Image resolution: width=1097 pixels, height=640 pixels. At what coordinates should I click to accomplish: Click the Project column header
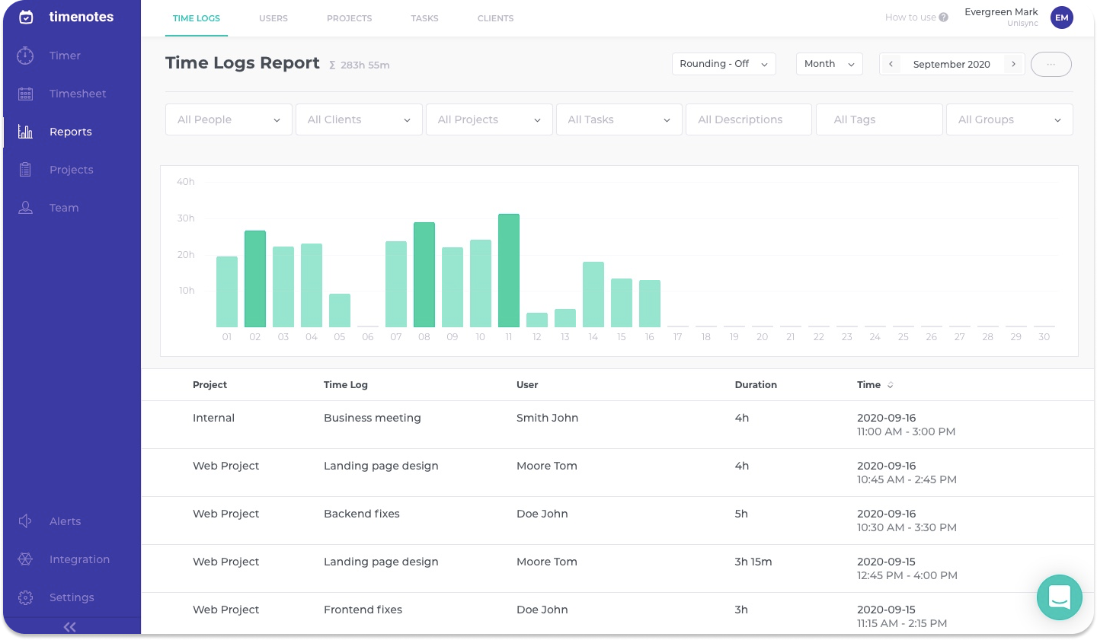(209, 385)
